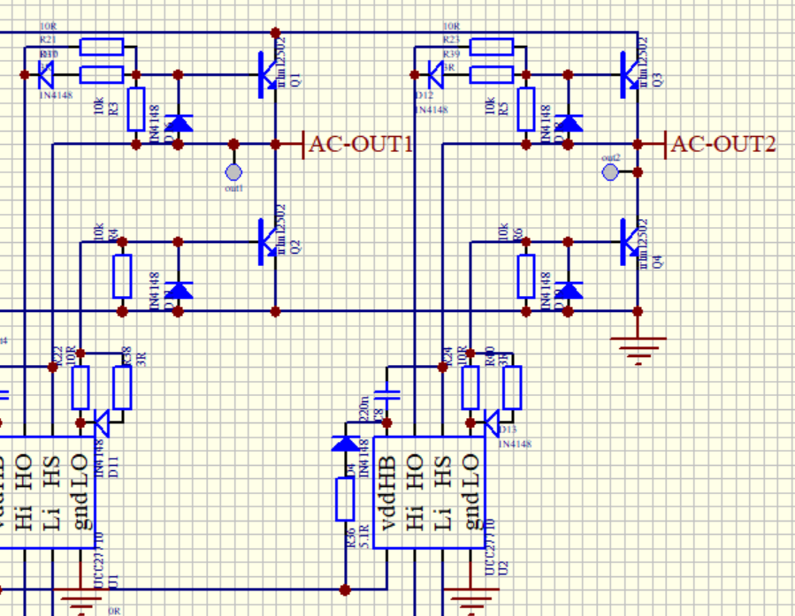Click junction dot below R36 on bottom wire

(345, 589)
